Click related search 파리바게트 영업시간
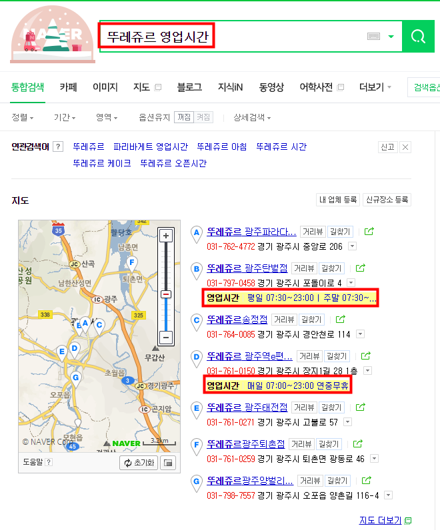440x530 pixels. click(151, 146)
